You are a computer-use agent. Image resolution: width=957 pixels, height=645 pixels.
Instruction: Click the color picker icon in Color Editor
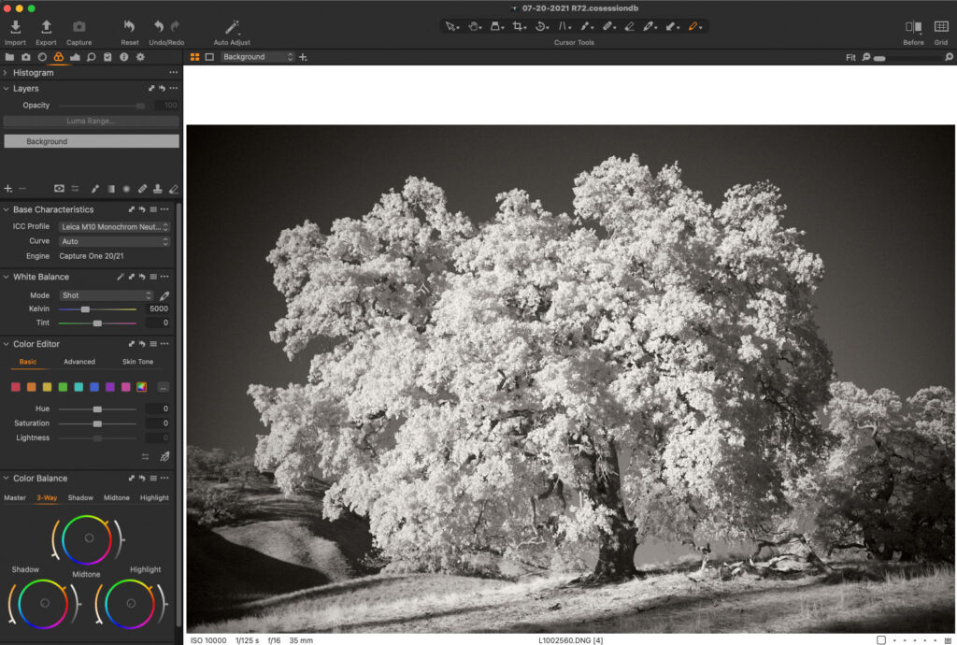pyautogui.click(x=164, y=456)
